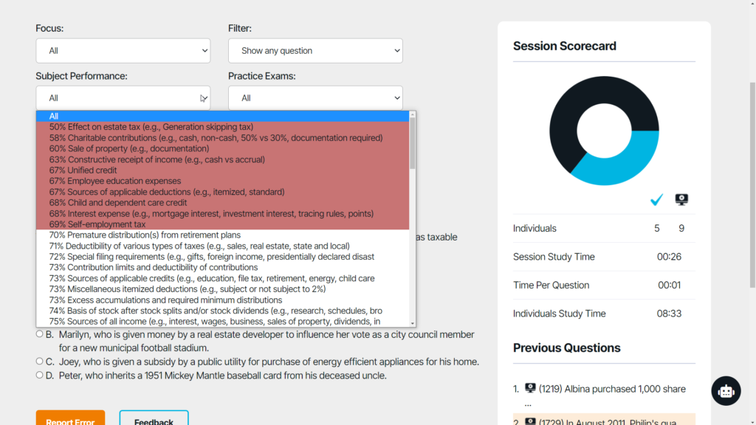Click the Feedback button
The image size is (756, 425).
154,421
